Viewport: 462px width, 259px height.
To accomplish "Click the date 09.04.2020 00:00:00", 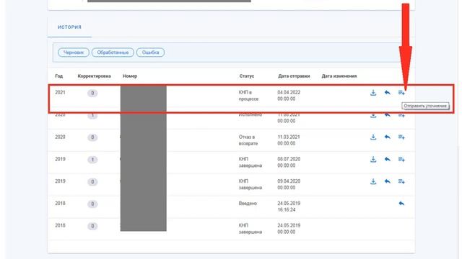I will 289,184.
